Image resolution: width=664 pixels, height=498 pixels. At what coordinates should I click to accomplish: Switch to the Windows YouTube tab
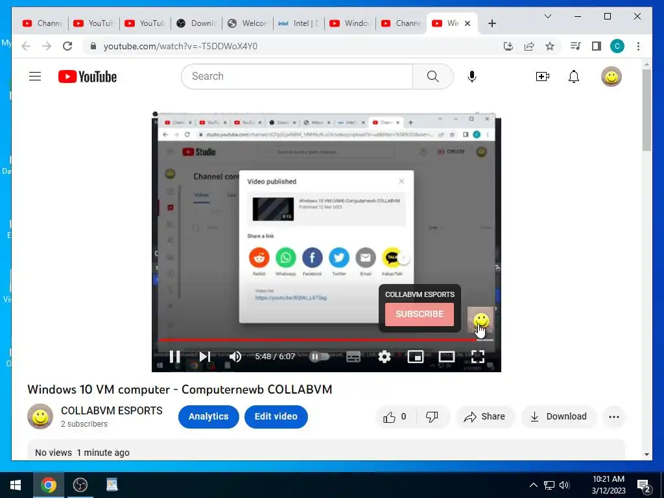point(350,23)
